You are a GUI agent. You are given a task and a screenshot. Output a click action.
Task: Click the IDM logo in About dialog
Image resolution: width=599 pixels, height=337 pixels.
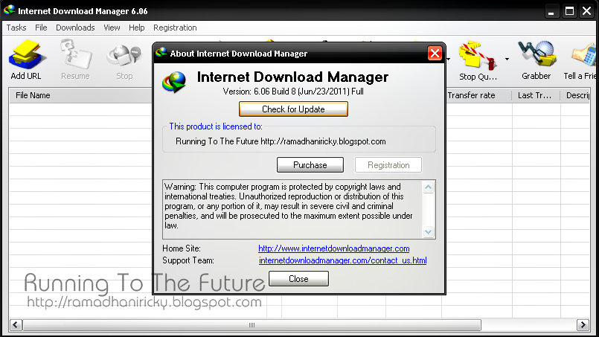point(174,82)
